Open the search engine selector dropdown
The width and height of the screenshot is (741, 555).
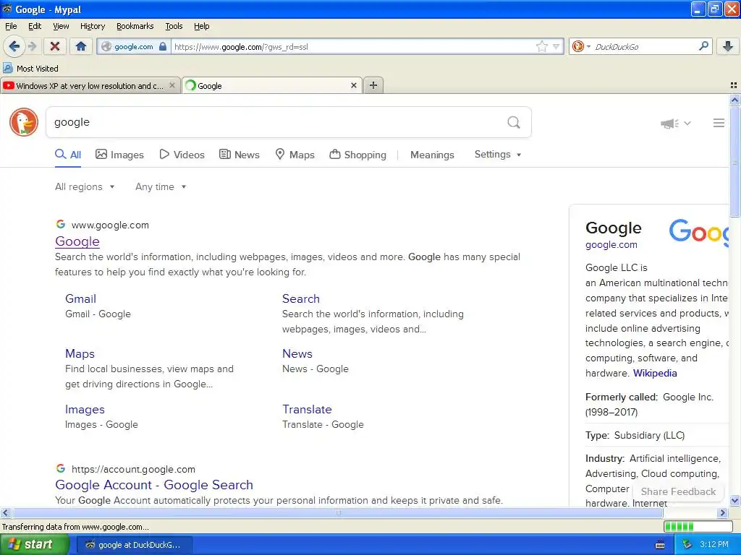click(581, 46)
